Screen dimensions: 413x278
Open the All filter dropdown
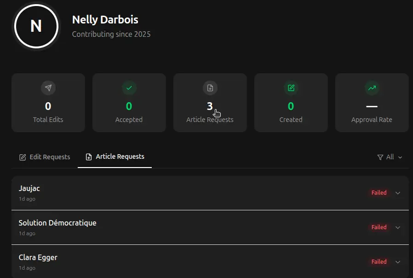[x=390, y=157]
